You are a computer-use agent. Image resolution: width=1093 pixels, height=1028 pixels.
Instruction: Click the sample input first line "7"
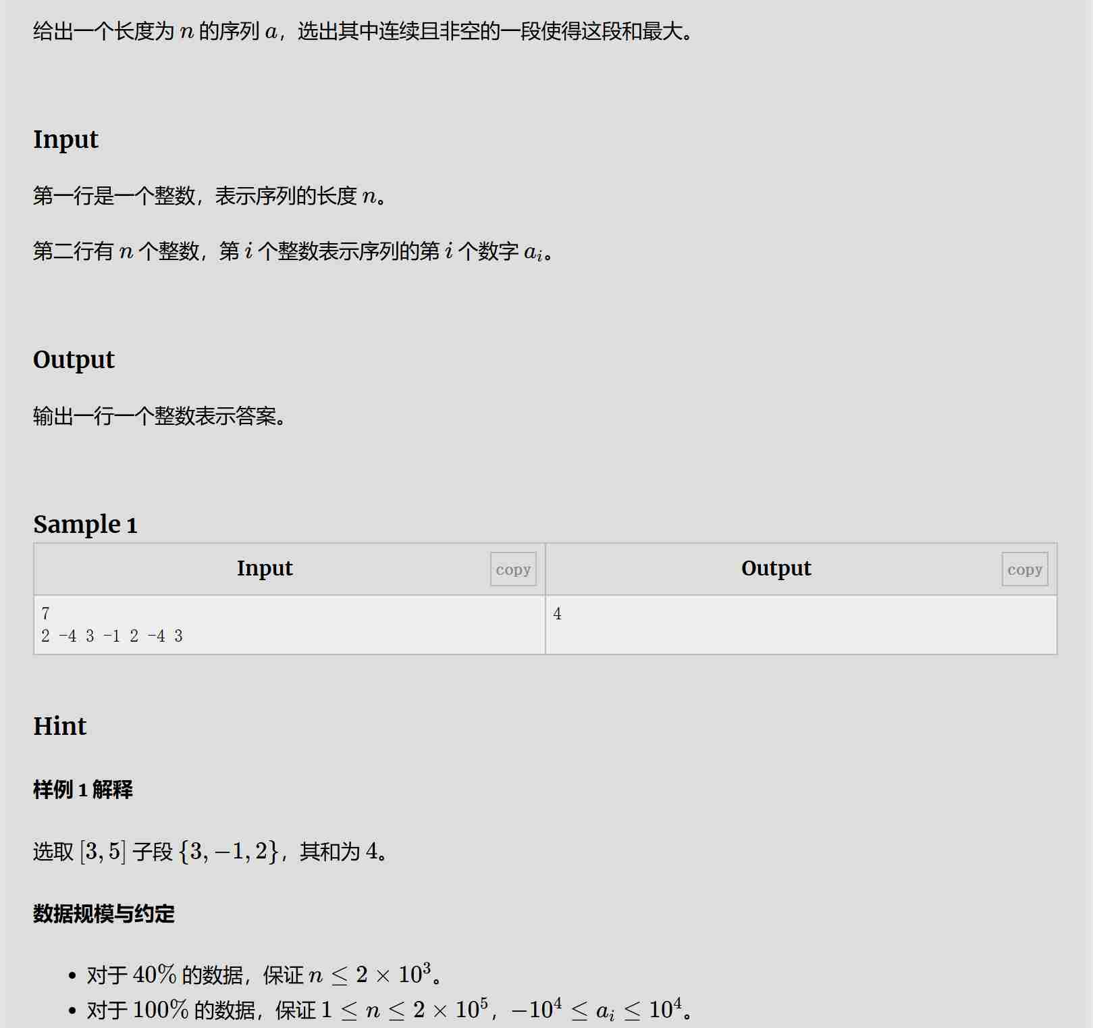click(45, 613)
